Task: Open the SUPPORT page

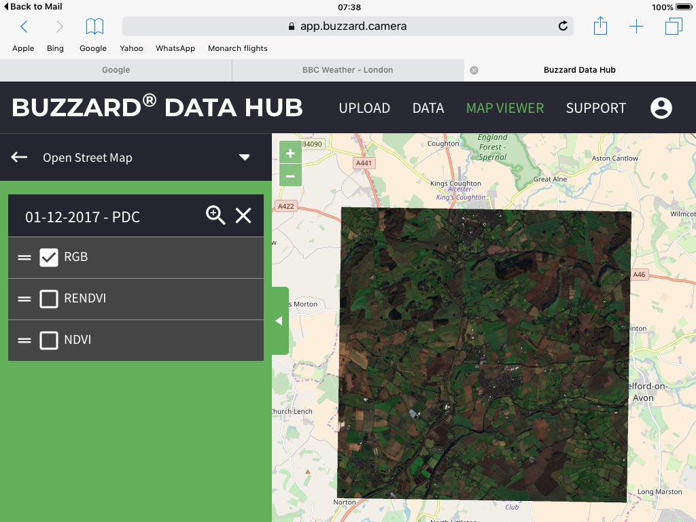Action: 595,108
